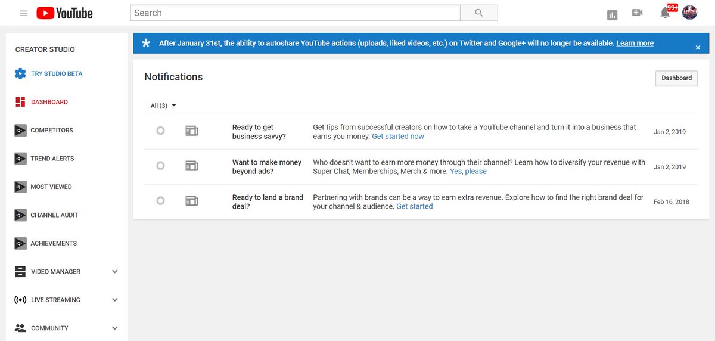This screenshot has height=341, width=715.
Task: Expand the Live Streaming chevron
Action: (x=115, y=300)
